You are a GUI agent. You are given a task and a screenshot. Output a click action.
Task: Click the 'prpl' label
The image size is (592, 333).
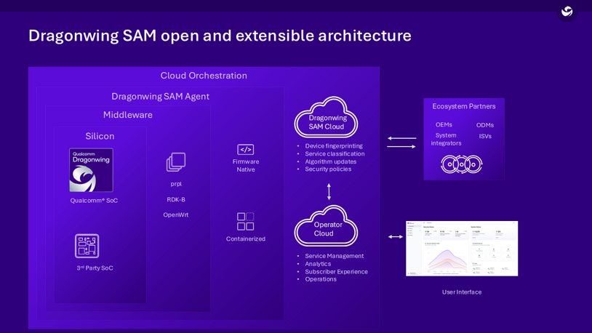(x=176, y=184)
